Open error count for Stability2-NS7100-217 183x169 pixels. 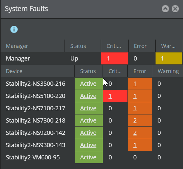coord(135,108)
